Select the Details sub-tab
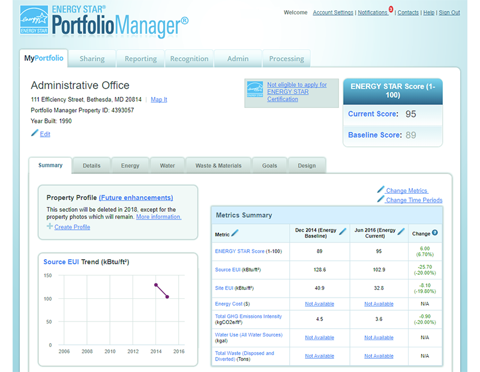480x372 pixels. tap(92, 166)
